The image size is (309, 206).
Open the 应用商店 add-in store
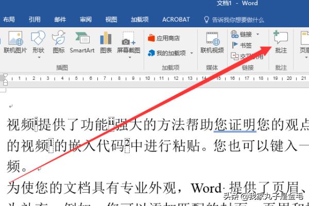(x=164, y=38)
